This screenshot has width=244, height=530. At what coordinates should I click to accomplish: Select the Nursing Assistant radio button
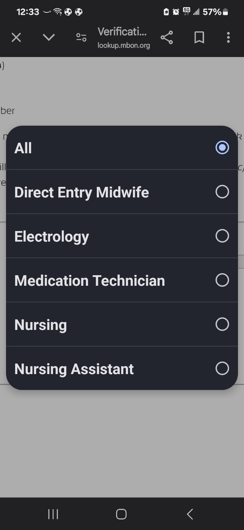point(222,368)
